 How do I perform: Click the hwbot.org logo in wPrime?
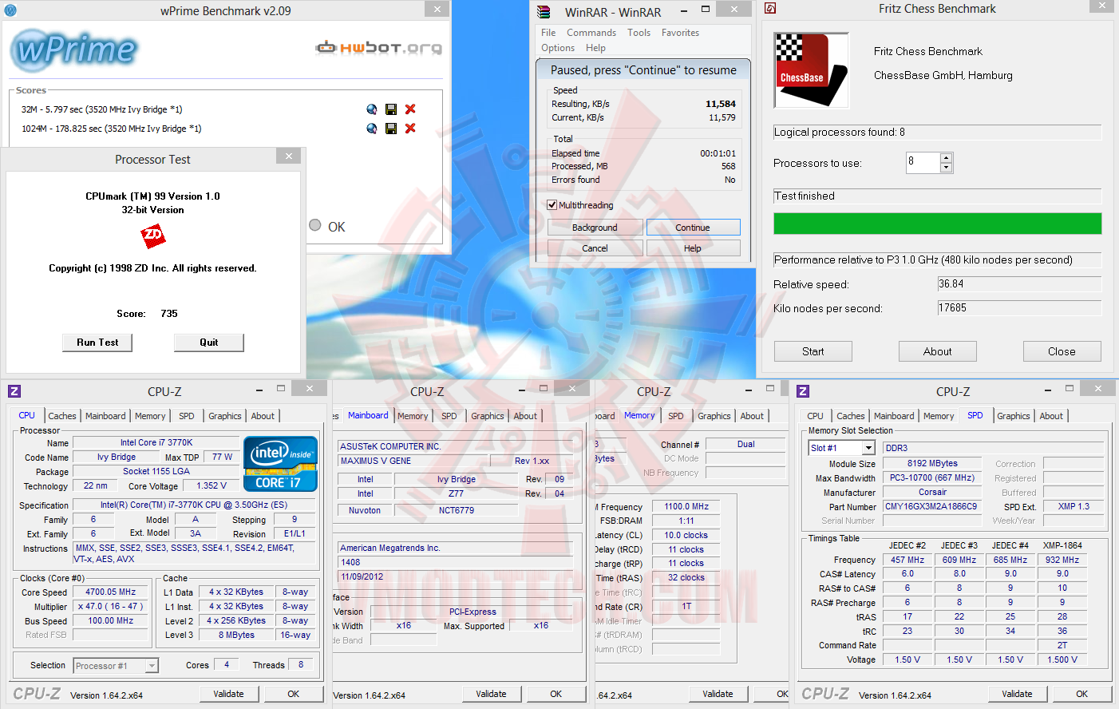click(x=379, y=48)
